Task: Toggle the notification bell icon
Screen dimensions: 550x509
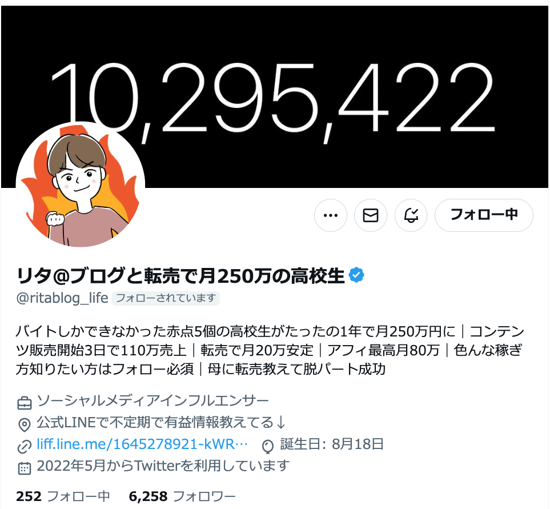Action: click(411, 215)
